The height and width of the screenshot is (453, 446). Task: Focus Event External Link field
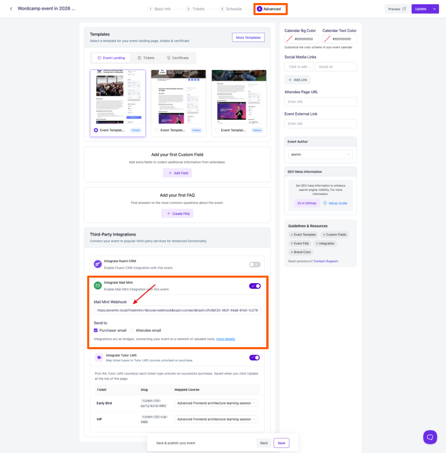coord(321,123)
